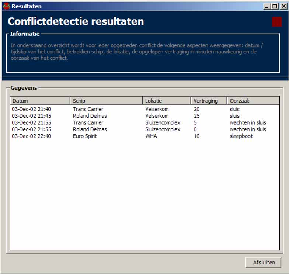
Task: Maximize the Resultaten window
Action: click(x=275, y=6)
